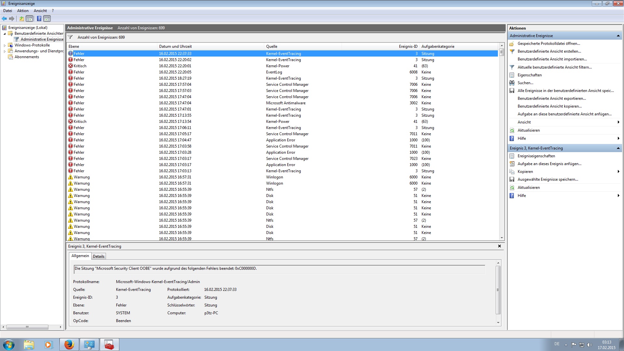Click the blue Help question-mark toolbar icon
624x351 pixels.
click(39, 19)
